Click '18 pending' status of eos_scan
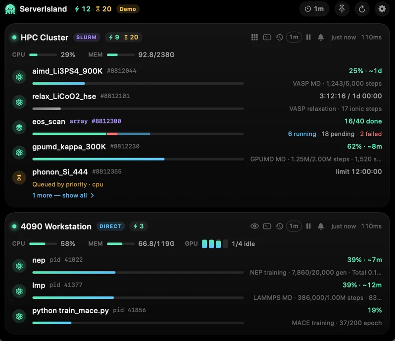The height and width of the screenshot is (341, 395). [338, 134]
